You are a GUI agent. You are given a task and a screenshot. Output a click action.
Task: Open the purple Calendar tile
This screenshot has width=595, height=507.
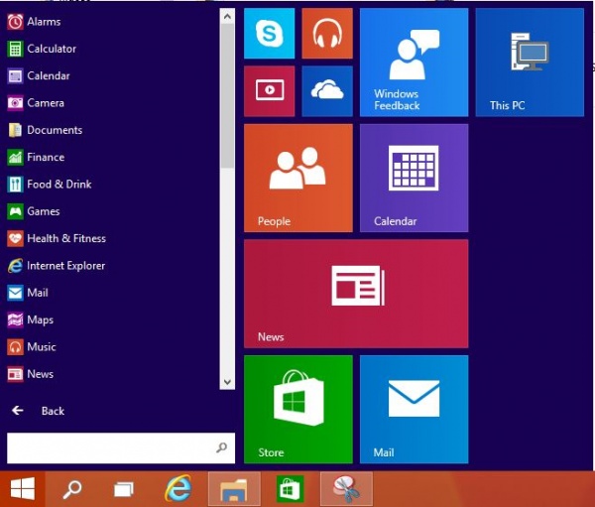[x=414, y=179]
